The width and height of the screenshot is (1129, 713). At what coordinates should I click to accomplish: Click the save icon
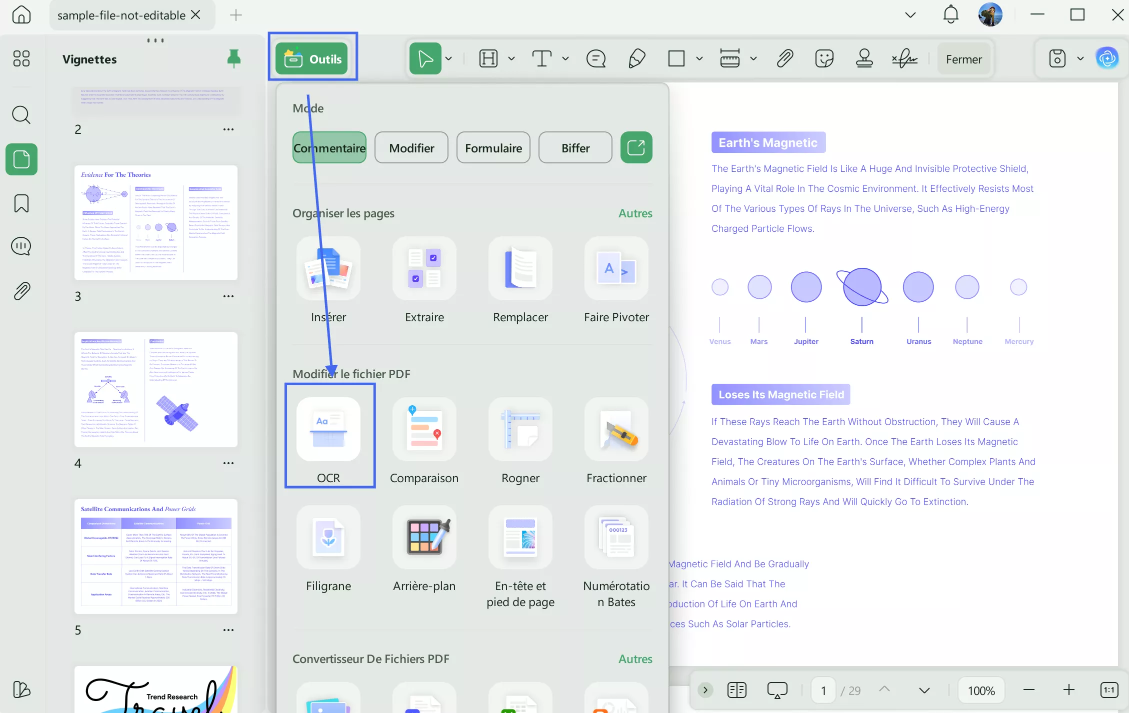click(x=1057, y=58)
